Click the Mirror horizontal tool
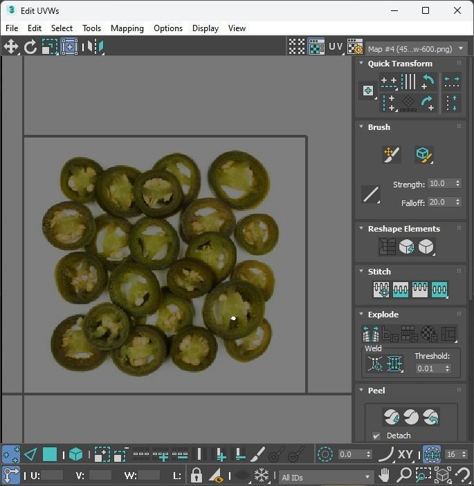This screenshot has width=474, height=486. point(95,47)
